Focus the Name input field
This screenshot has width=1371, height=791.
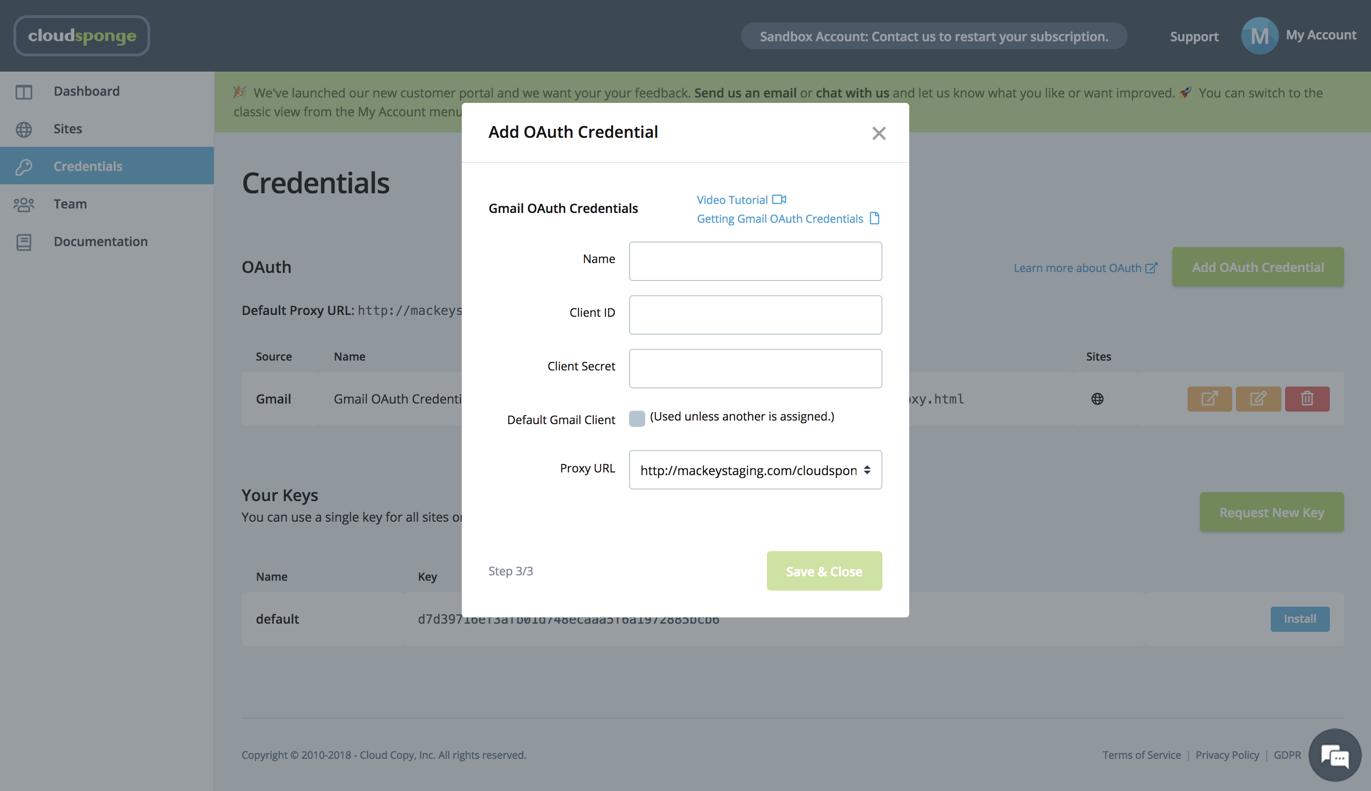pos(755,261)
